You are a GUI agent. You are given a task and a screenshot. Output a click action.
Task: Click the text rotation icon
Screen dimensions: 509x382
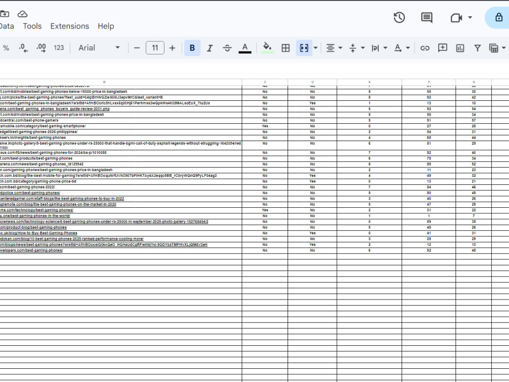(x=398, y=48)
